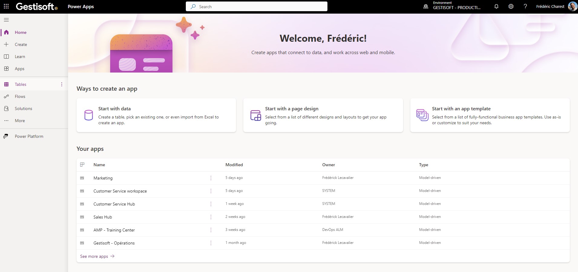Click app icon for Gestisoft - Opérations row

pyautogui.click(x=82, y=243)
